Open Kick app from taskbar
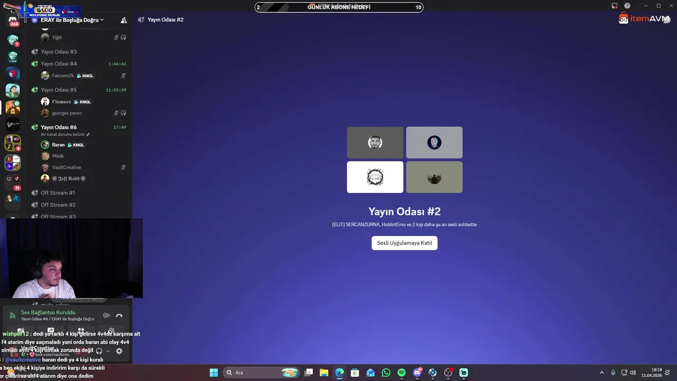The width and height of the screenshot is (677, 381). [464, 373]
